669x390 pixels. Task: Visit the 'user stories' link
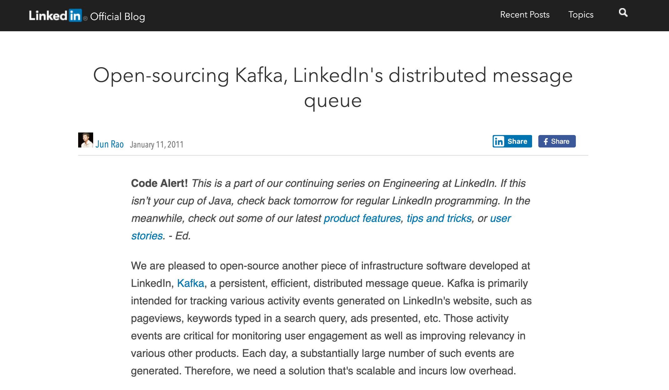coord(500,218)
